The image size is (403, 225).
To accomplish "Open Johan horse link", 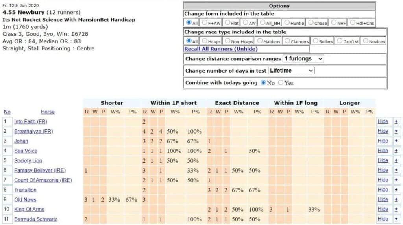I will (x=21, y=141).
